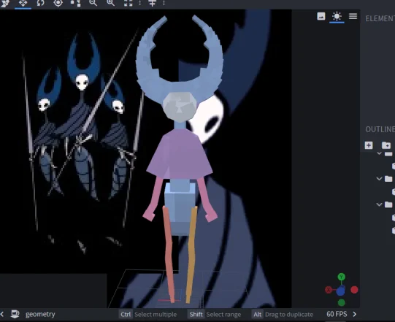Select the Vertex Snap tool
The width and height of the screenshot is (395, 322).
click(x=75, y=3)
